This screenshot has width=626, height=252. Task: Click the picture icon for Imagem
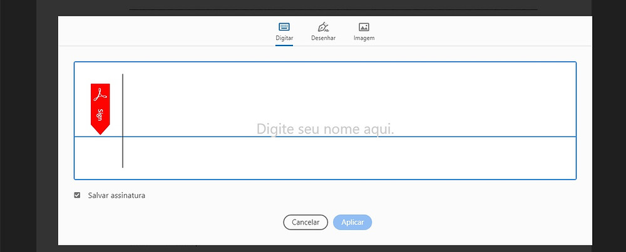(364, 27)
